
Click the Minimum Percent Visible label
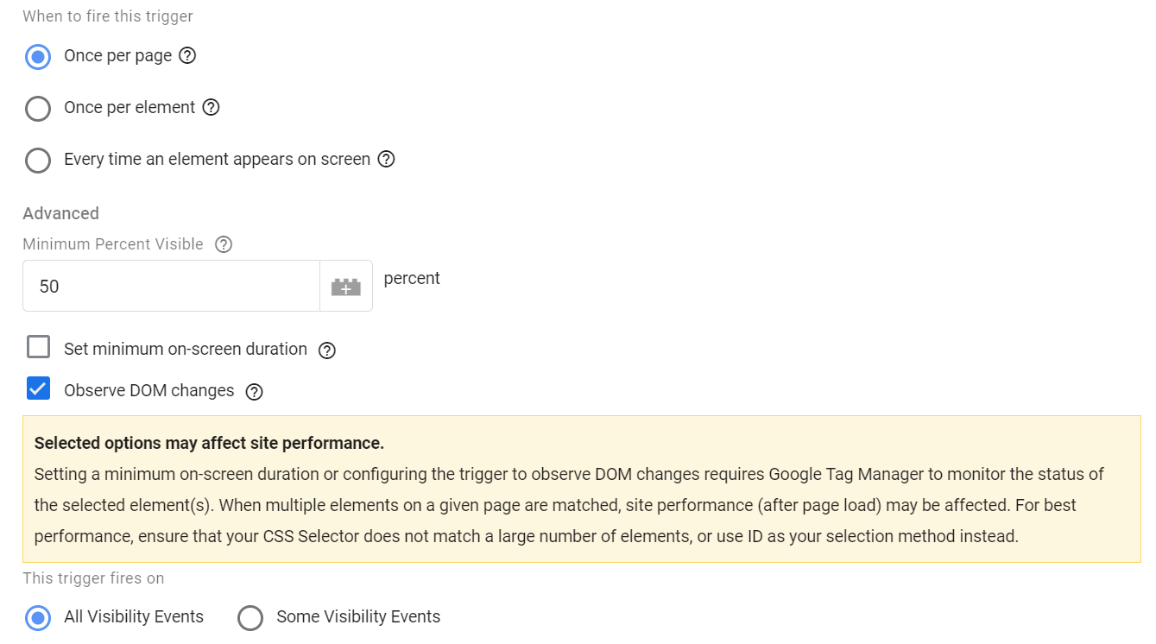113,244
